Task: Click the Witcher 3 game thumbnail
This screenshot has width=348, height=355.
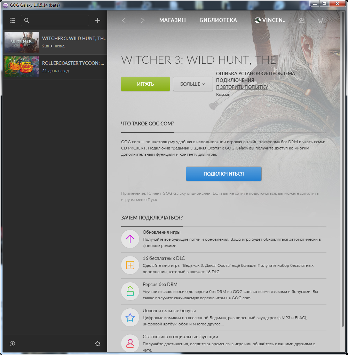Action: pos(22,42)
